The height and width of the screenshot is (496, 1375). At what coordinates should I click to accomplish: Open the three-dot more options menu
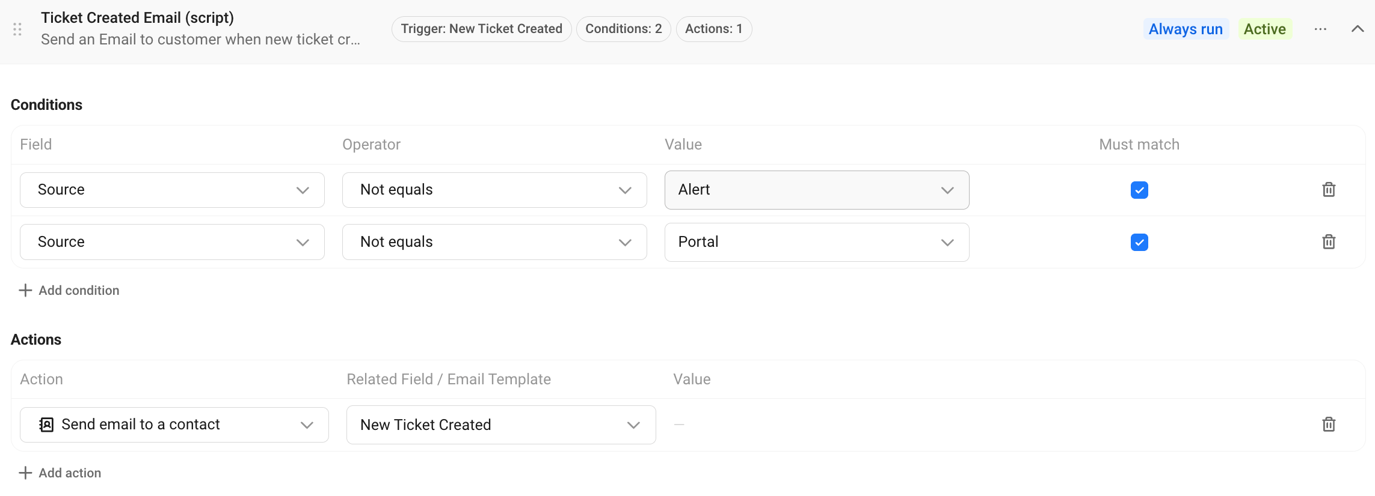point(1320,29)
